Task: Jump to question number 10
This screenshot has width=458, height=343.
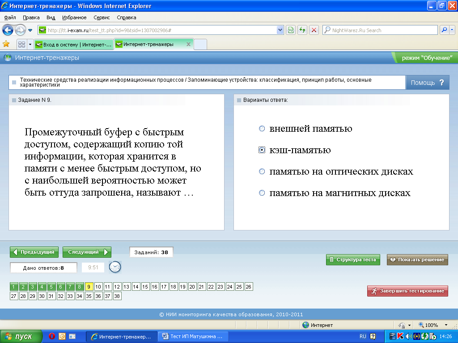Action: coord(98,287)
